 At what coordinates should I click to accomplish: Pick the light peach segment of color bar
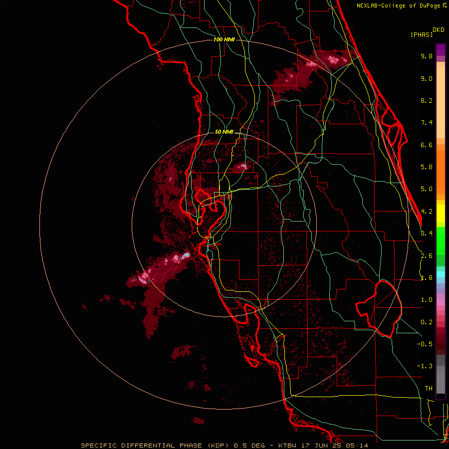[441, 102]
